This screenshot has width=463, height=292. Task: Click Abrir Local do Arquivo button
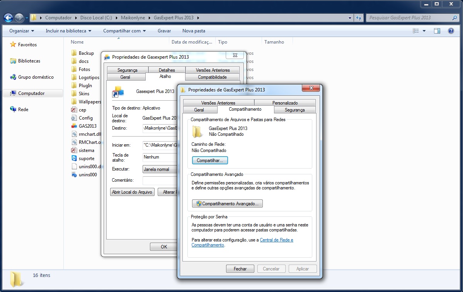pos(132,192)
